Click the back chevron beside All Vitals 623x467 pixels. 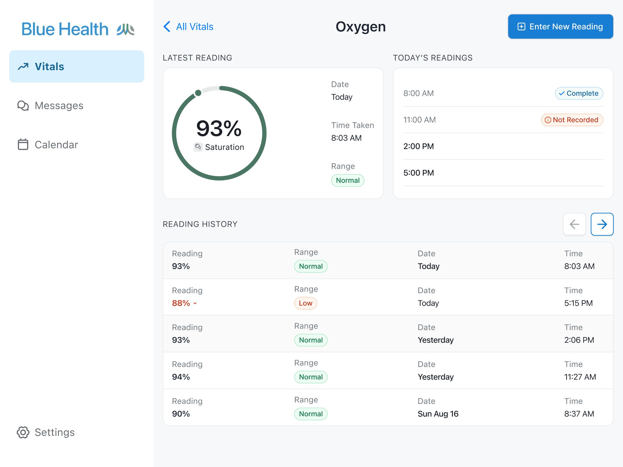167,27
